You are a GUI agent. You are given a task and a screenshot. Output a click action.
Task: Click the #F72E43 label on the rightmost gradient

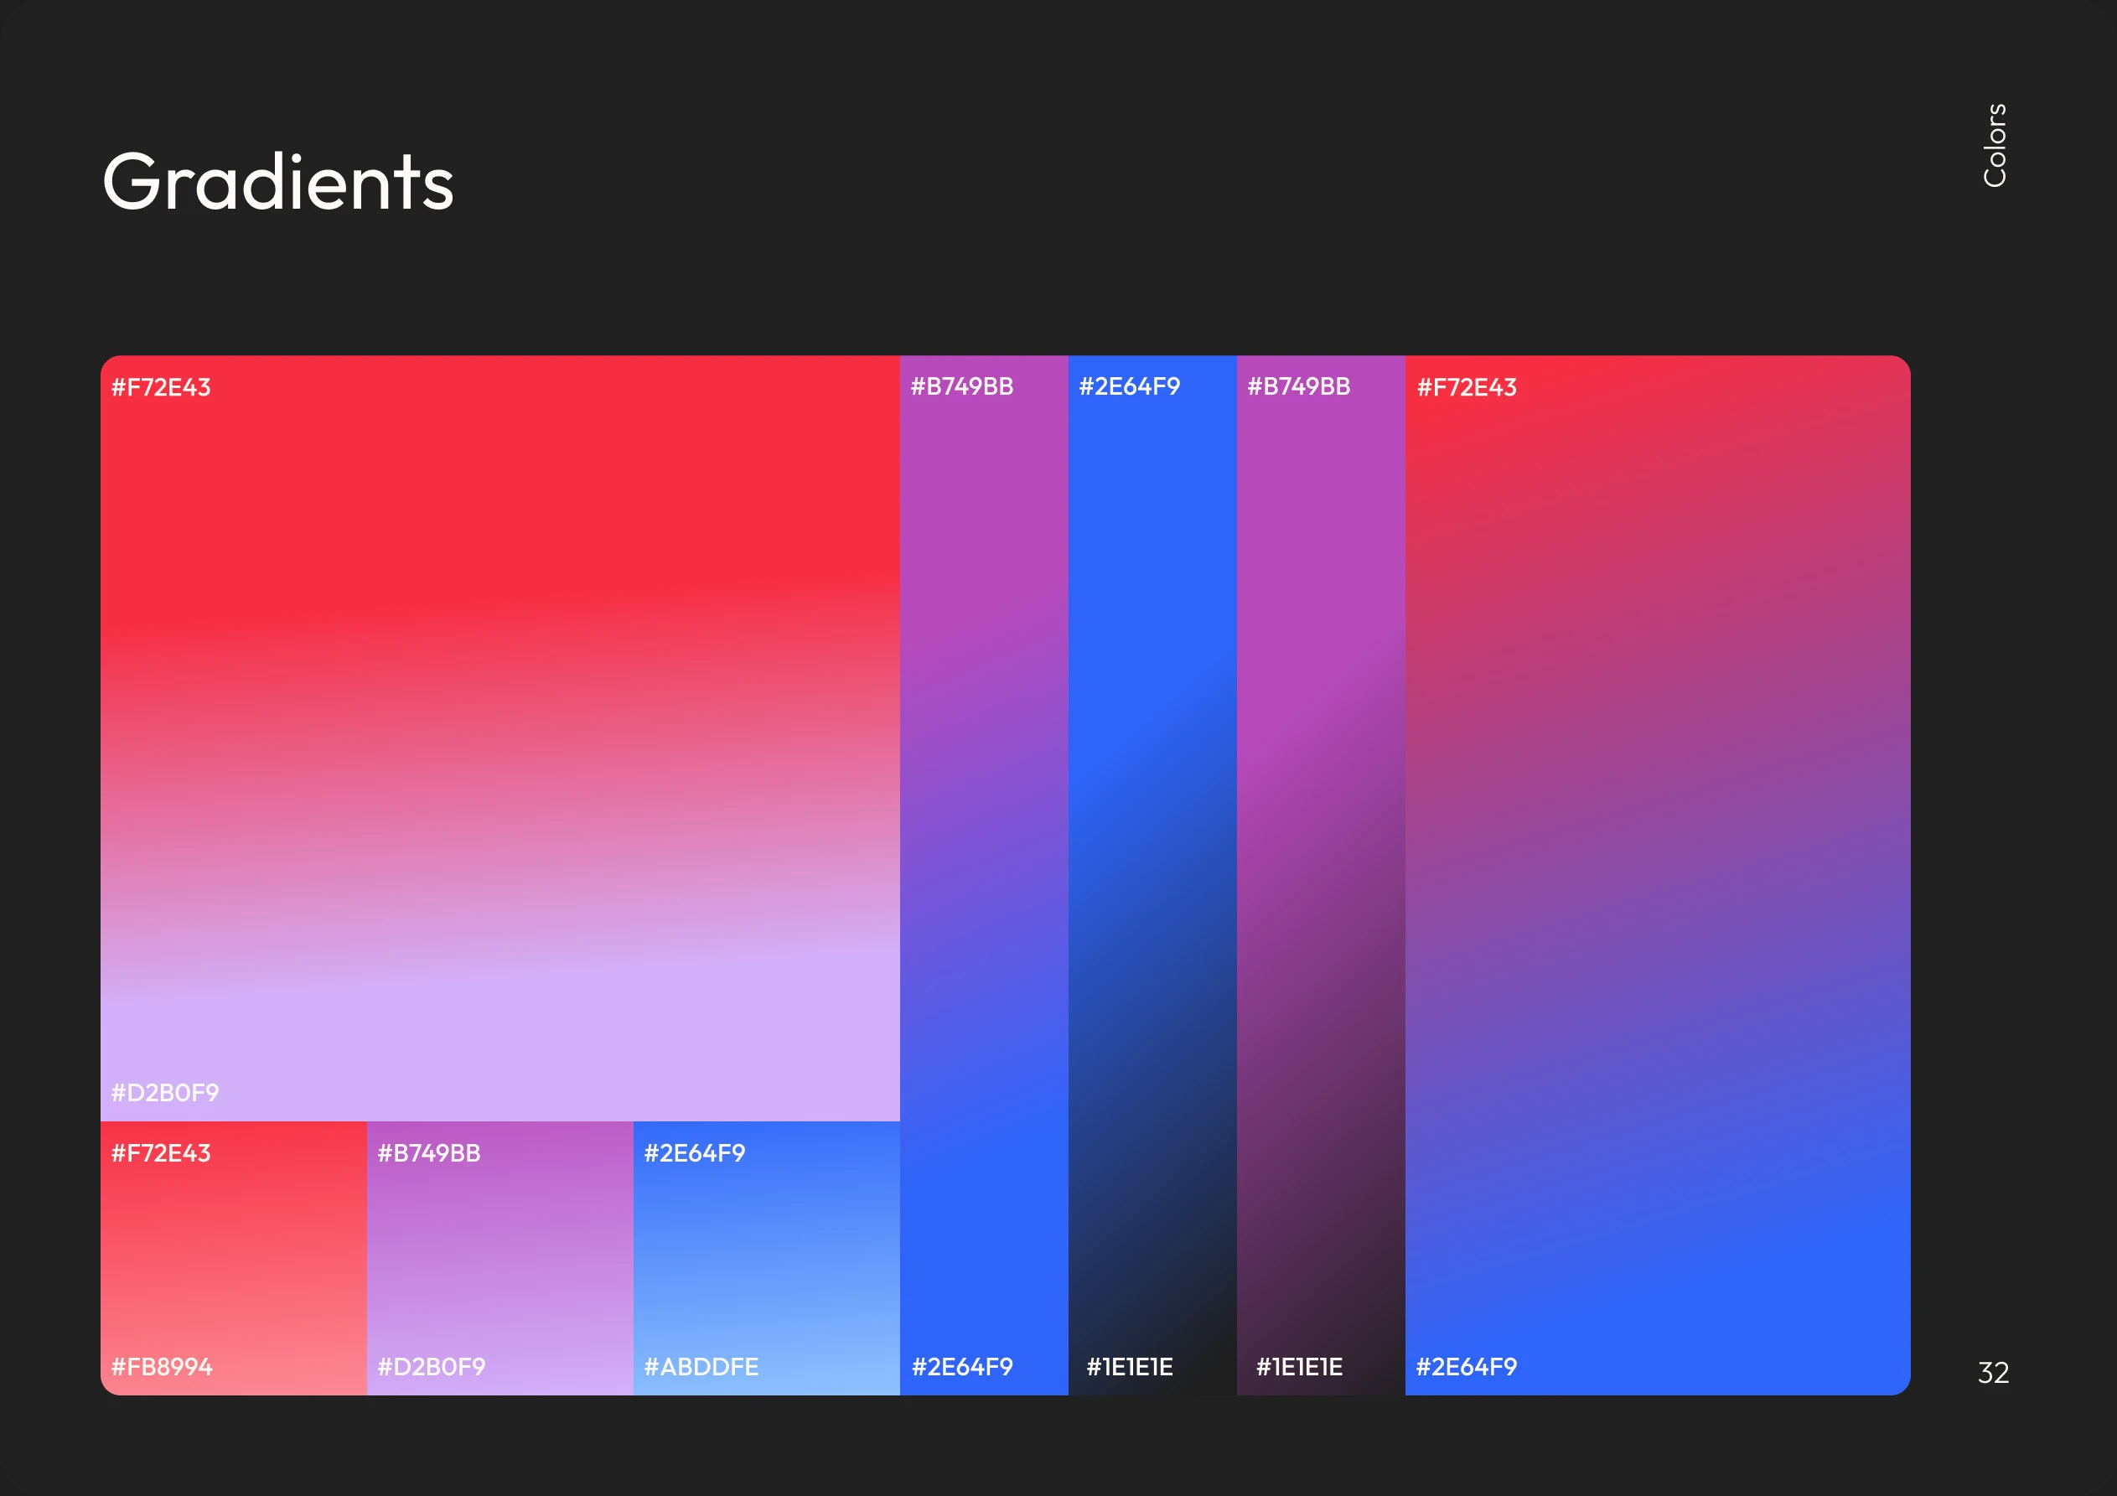(x=1467, y=388)
